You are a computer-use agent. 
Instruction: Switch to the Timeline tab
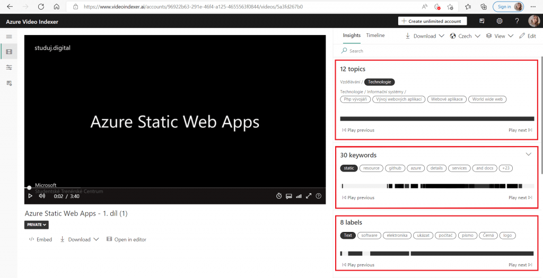click(x=375, y=35)
